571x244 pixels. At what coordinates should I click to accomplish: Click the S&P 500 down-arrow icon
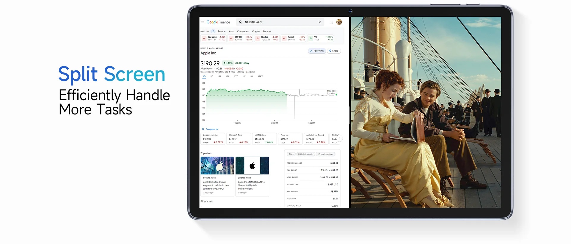click(231, 38)
